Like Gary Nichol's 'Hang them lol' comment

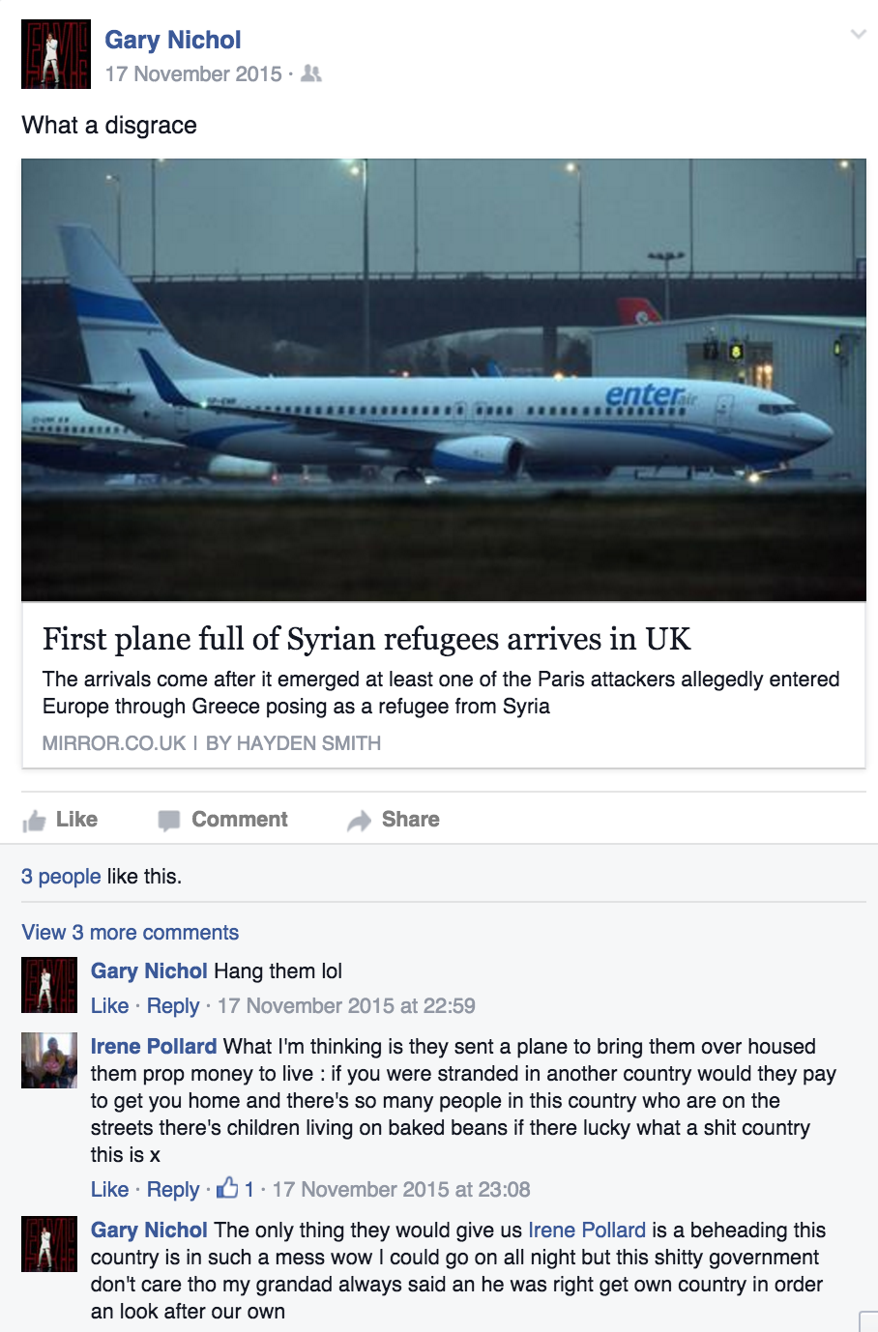(109, 1005)
